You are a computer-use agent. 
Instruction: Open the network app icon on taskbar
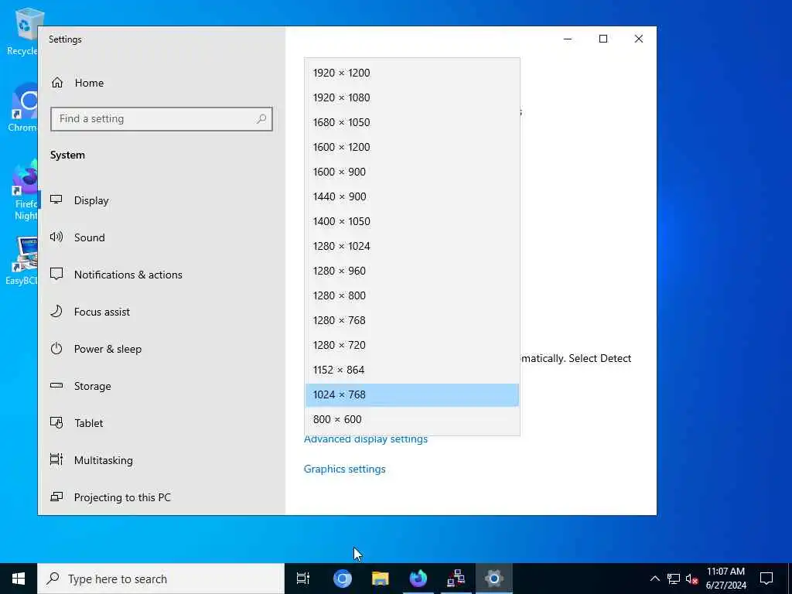click(456, 579)
